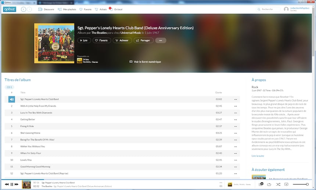This screenshot has height=190, width=316.
Task: Skip to previous track in player
Action: pos(7,184)
